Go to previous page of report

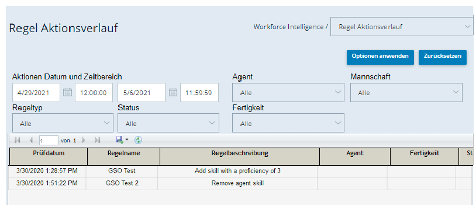pyautogui.click(x=31, y=140)
